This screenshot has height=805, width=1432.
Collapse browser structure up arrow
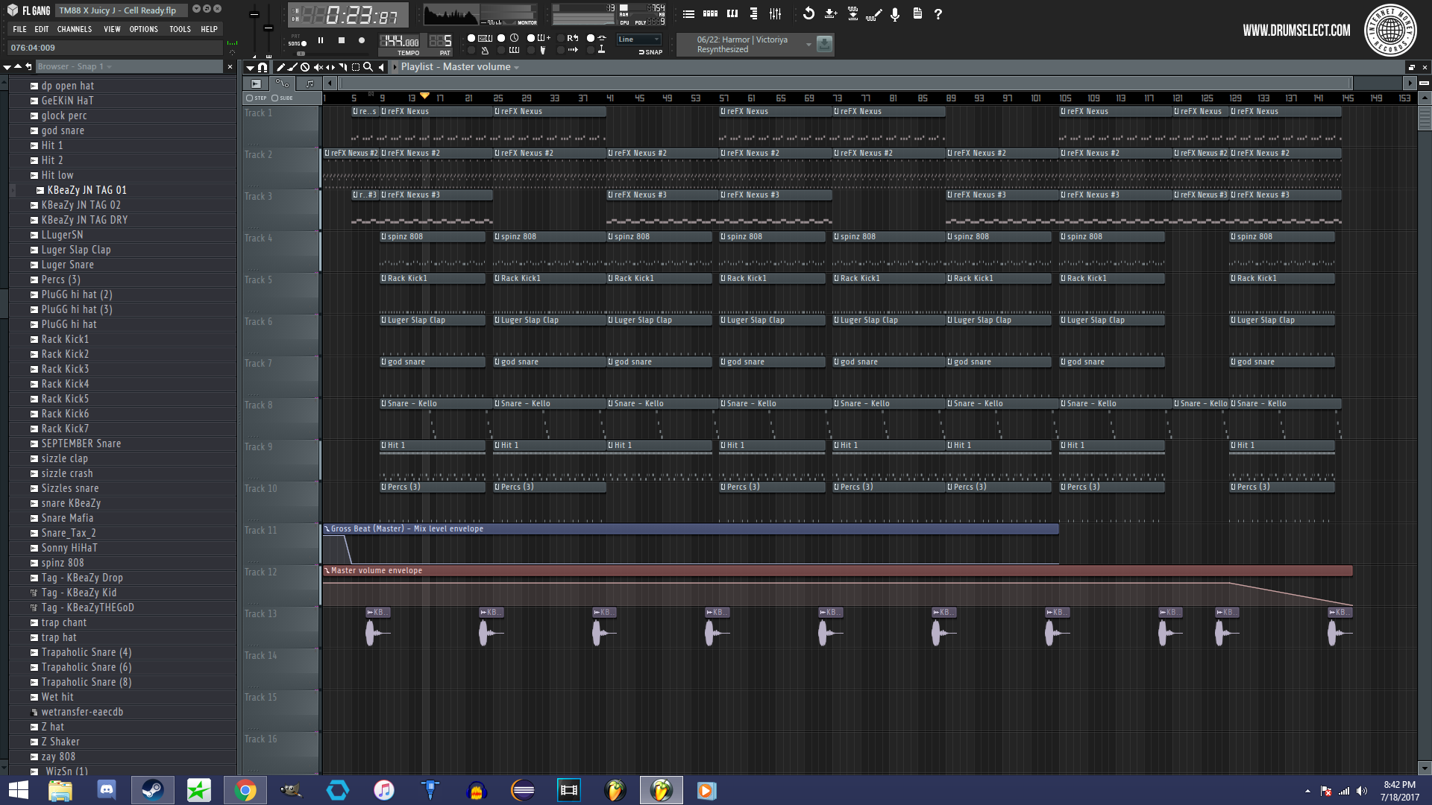[x=18, y=66]
